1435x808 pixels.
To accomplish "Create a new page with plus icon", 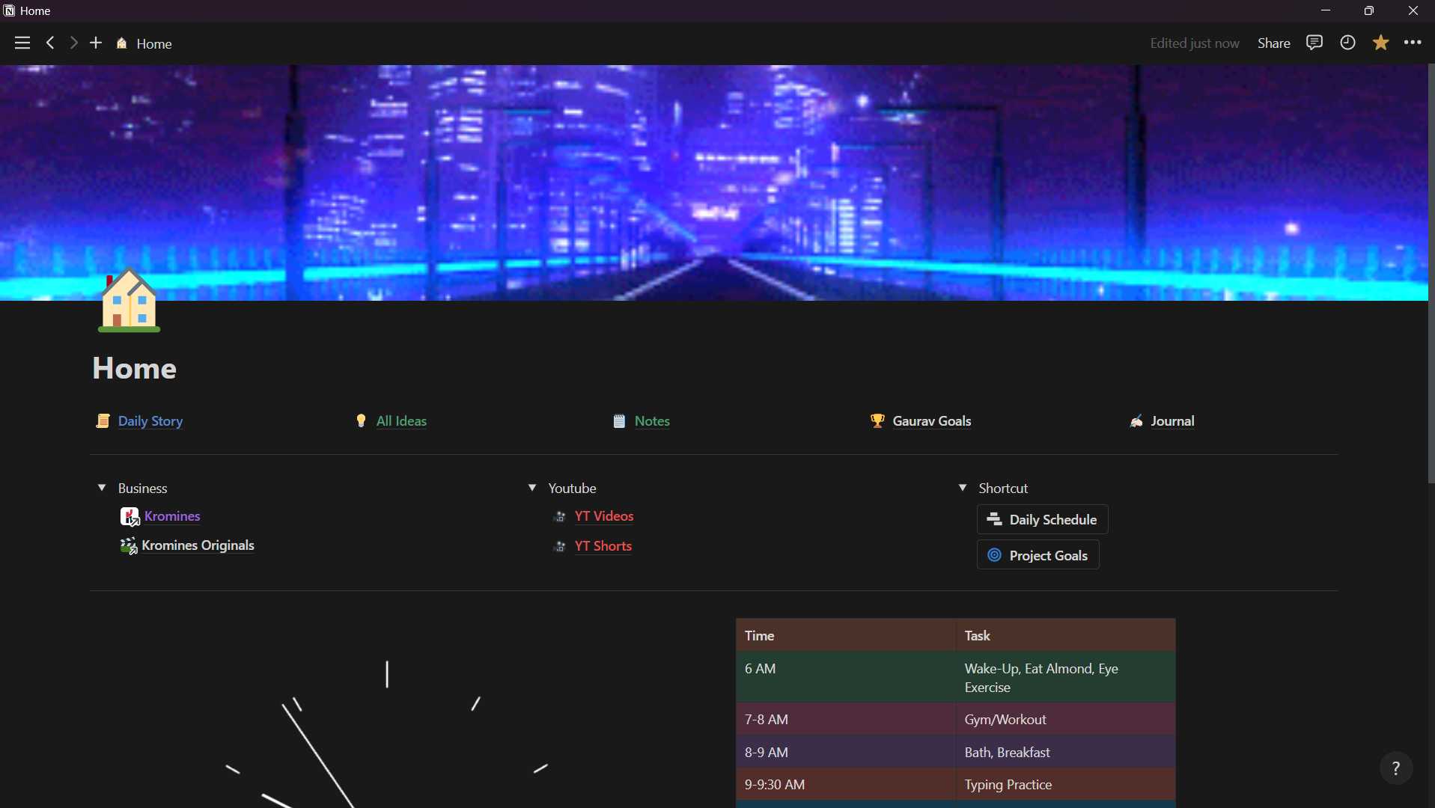I will point(96,43).
